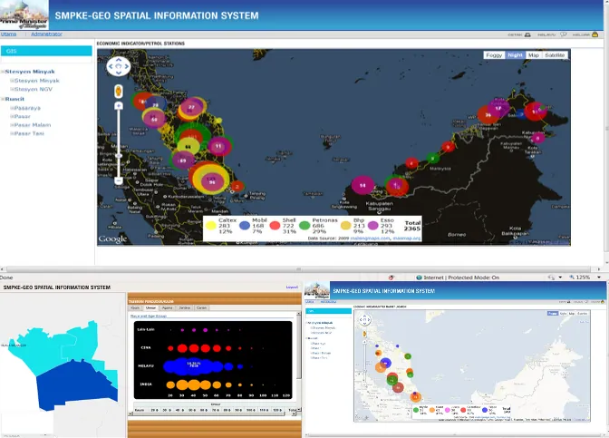Expand the Stesyen NGV tree node
Viewport: 609px width, 438px height.
pyautogui.click(x=12, y=89)
